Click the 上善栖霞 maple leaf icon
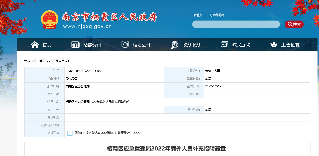Screen dimensions: 319x156 (274, 45)
